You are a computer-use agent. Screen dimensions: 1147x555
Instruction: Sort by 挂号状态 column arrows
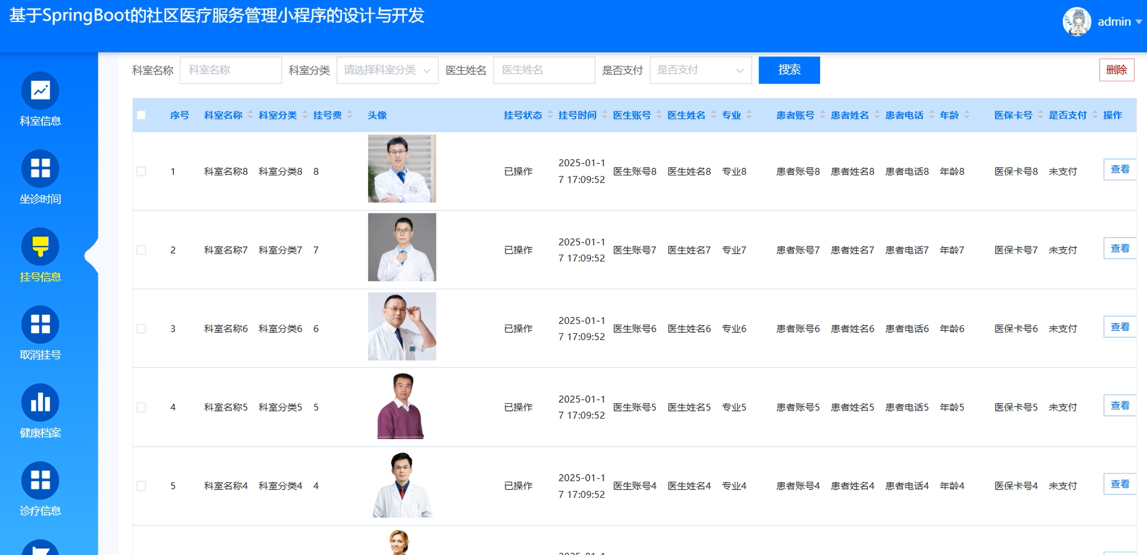[550, 115]
